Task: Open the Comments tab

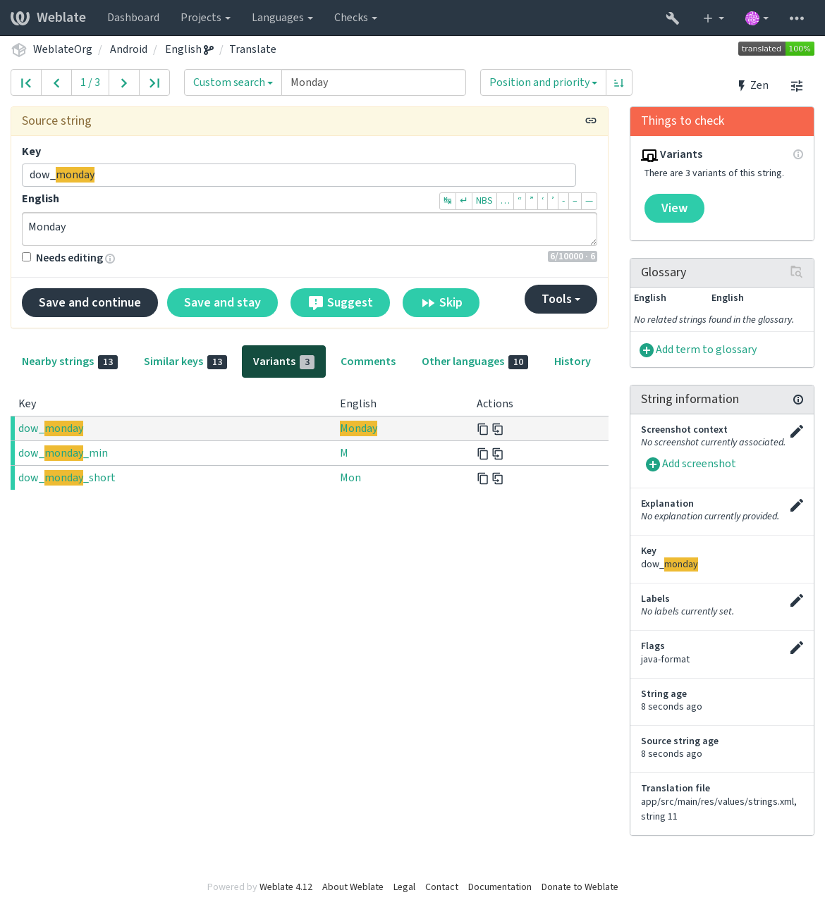Action: tap(368, 362)
